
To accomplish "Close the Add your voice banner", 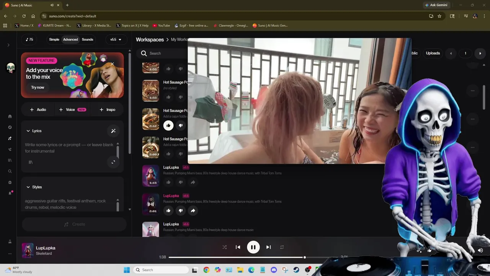I will 112,64.
